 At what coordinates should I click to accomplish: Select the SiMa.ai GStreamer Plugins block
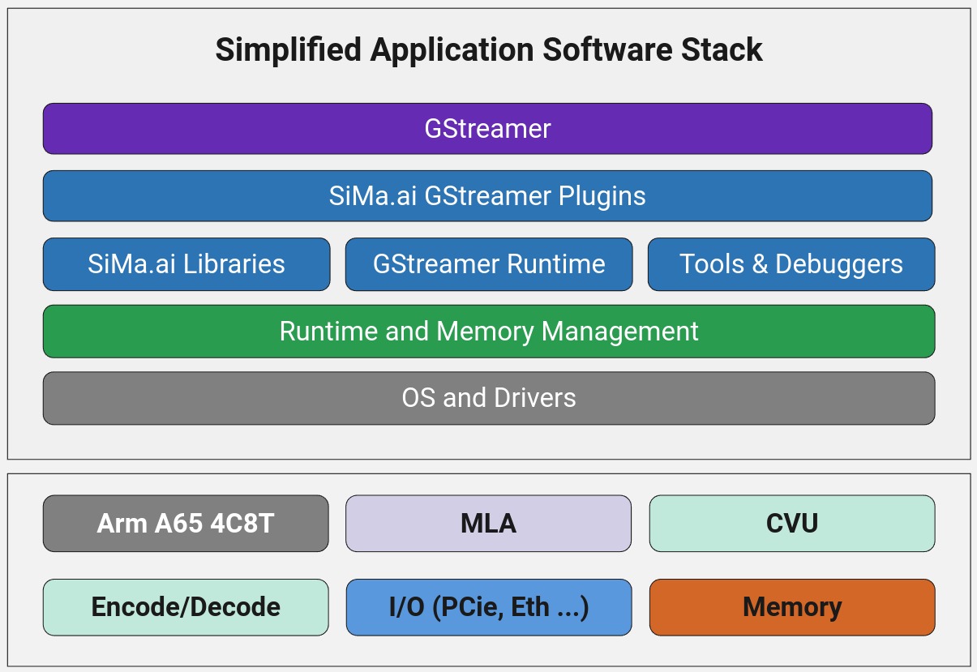tap(487, 195)
